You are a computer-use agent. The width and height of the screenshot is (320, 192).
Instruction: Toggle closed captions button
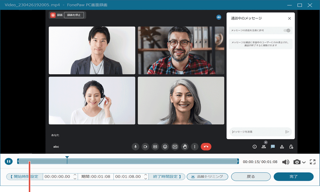[155, 147]
